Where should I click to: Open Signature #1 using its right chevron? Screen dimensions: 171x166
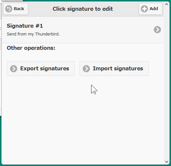[157, 30]
